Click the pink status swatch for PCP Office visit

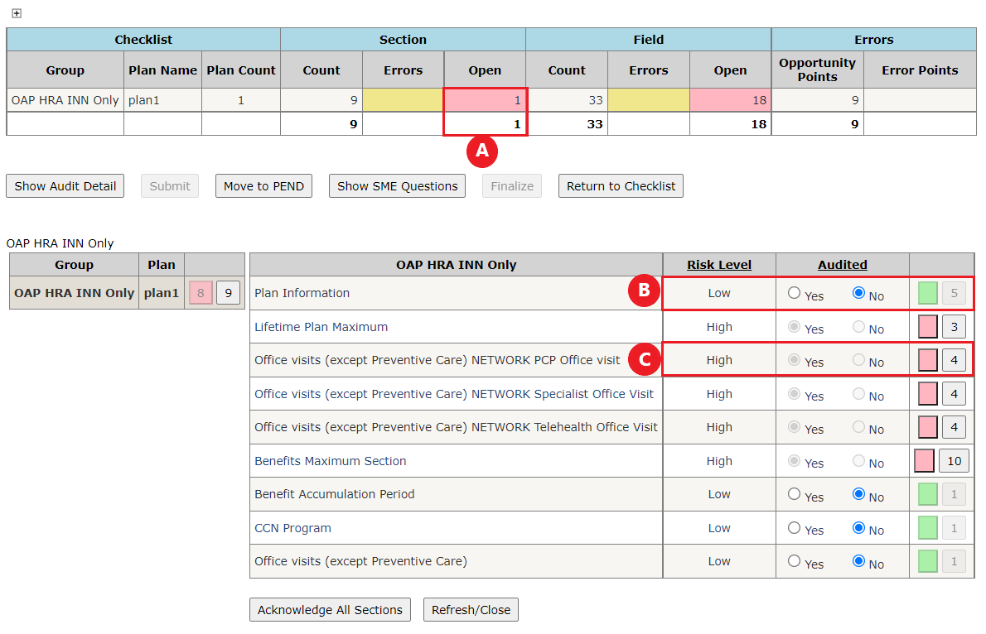pyautogui.click(x=927, y=360)
